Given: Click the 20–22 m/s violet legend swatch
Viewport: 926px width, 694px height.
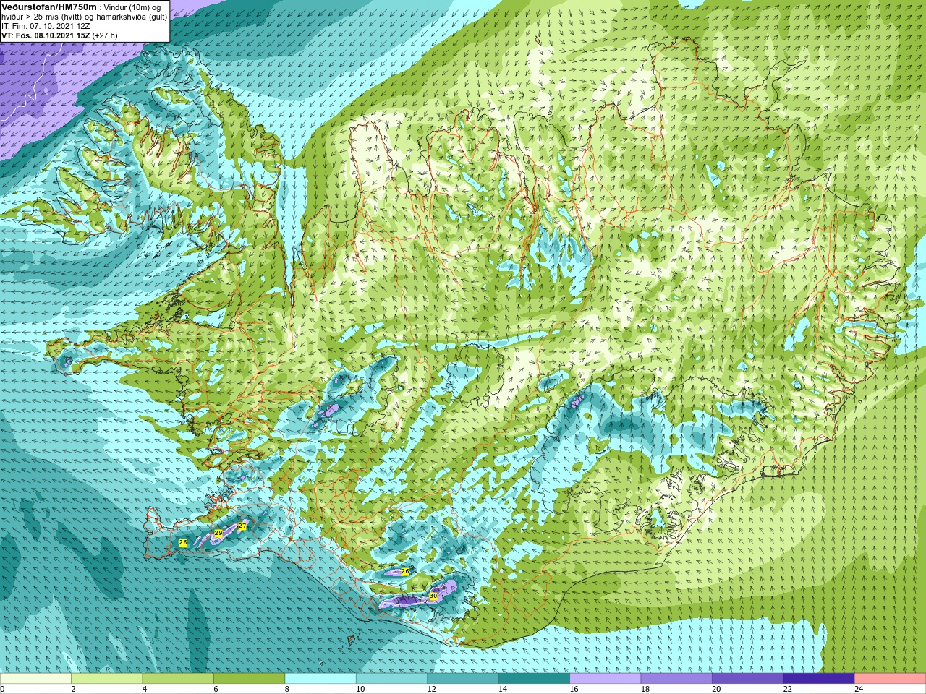Looking at the screenshot, I should (748, 679).
